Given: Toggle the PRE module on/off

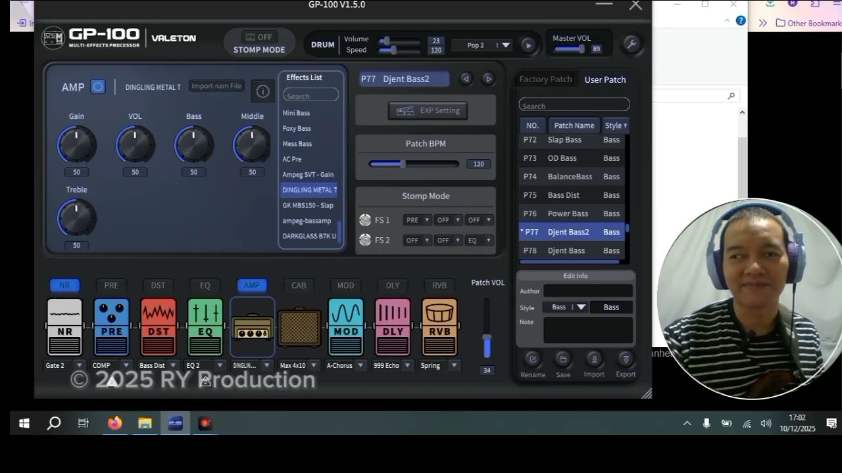Looking at the screenshot, I should [111, 285].
